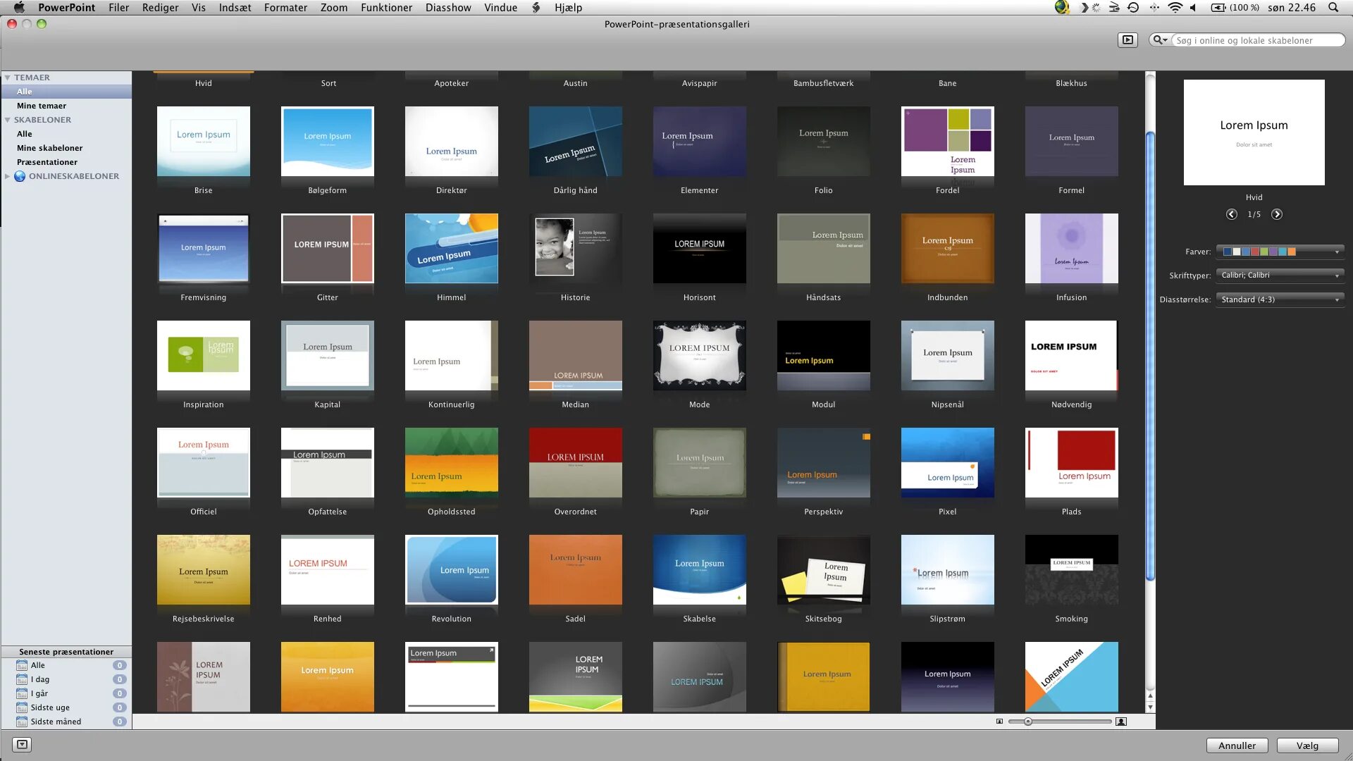Viewport: 1353px width, 761px height.
Task: Select the Pixel theme thumbnail
Action: pos(948,462)
